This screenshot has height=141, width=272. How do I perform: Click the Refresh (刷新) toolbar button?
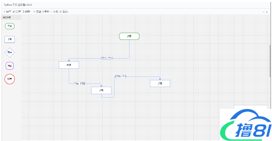[x=27, y=12]
